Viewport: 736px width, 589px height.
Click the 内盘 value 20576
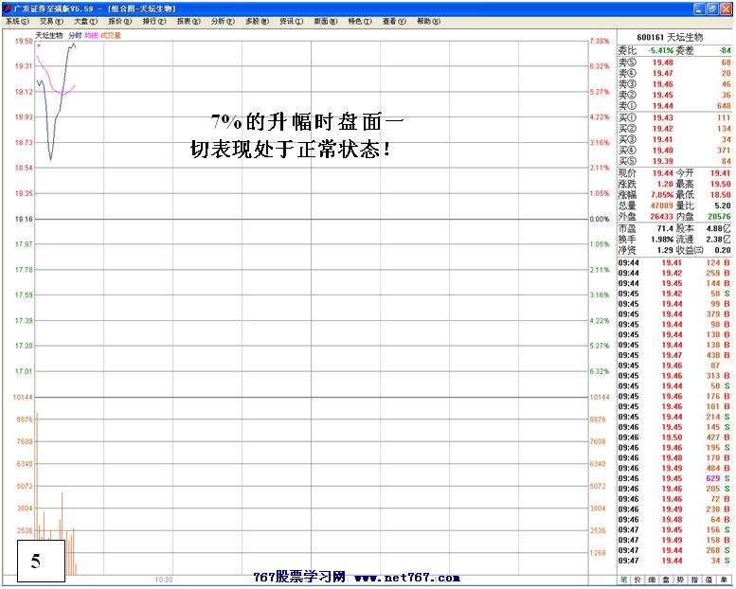pyautogui.click(x=720, y=216)
